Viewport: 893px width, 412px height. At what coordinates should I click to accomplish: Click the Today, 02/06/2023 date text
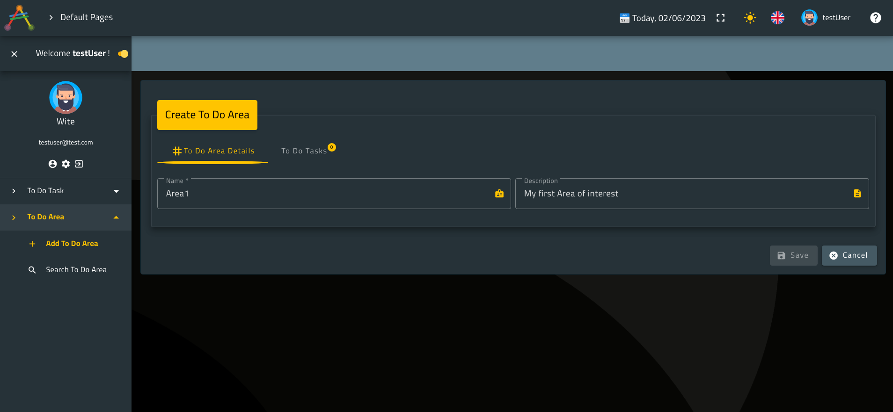point(669,18)
